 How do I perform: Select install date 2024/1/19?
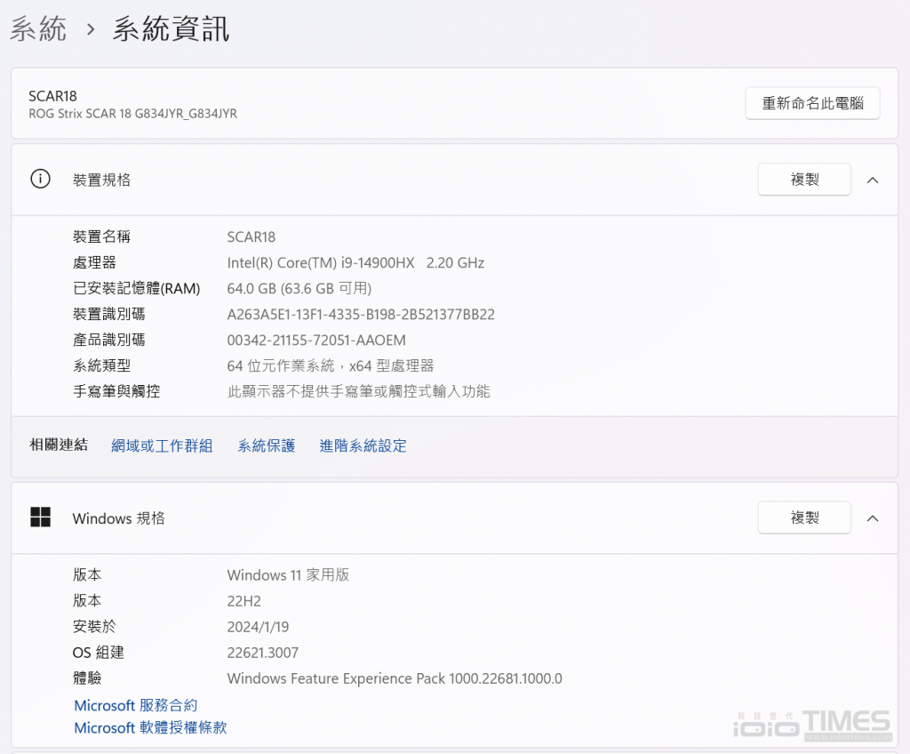pos(259,627)
